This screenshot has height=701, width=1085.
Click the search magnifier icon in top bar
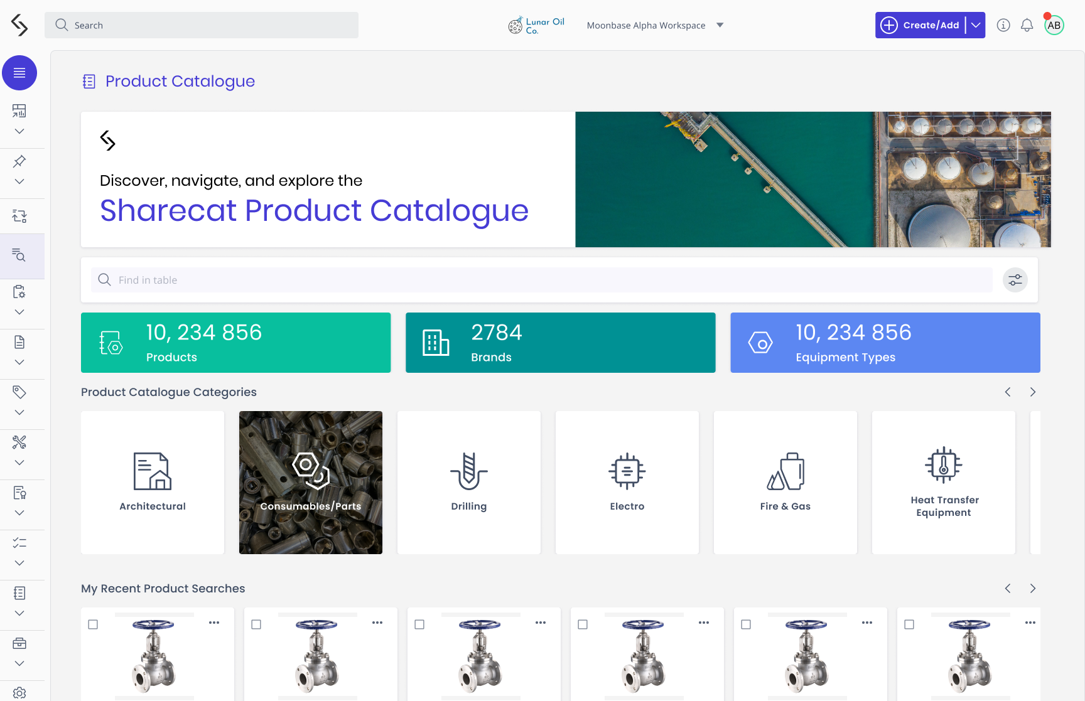[x=62, y=25]
